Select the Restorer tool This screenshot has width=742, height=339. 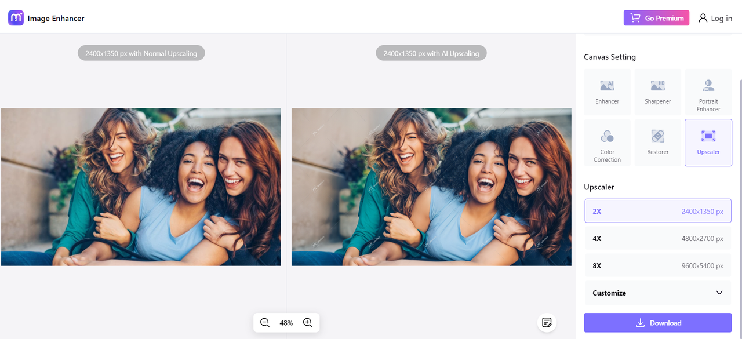click(657, 143)
